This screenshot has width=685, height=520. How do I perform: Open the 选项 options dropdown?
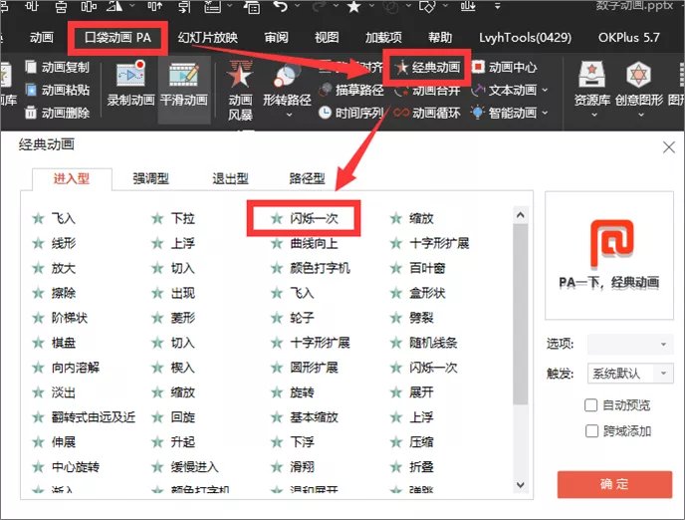630,345
